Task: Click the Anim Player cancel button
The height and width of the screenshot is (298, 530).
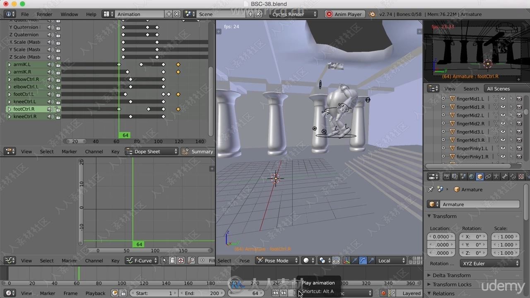Action: (x=329, y=14)
